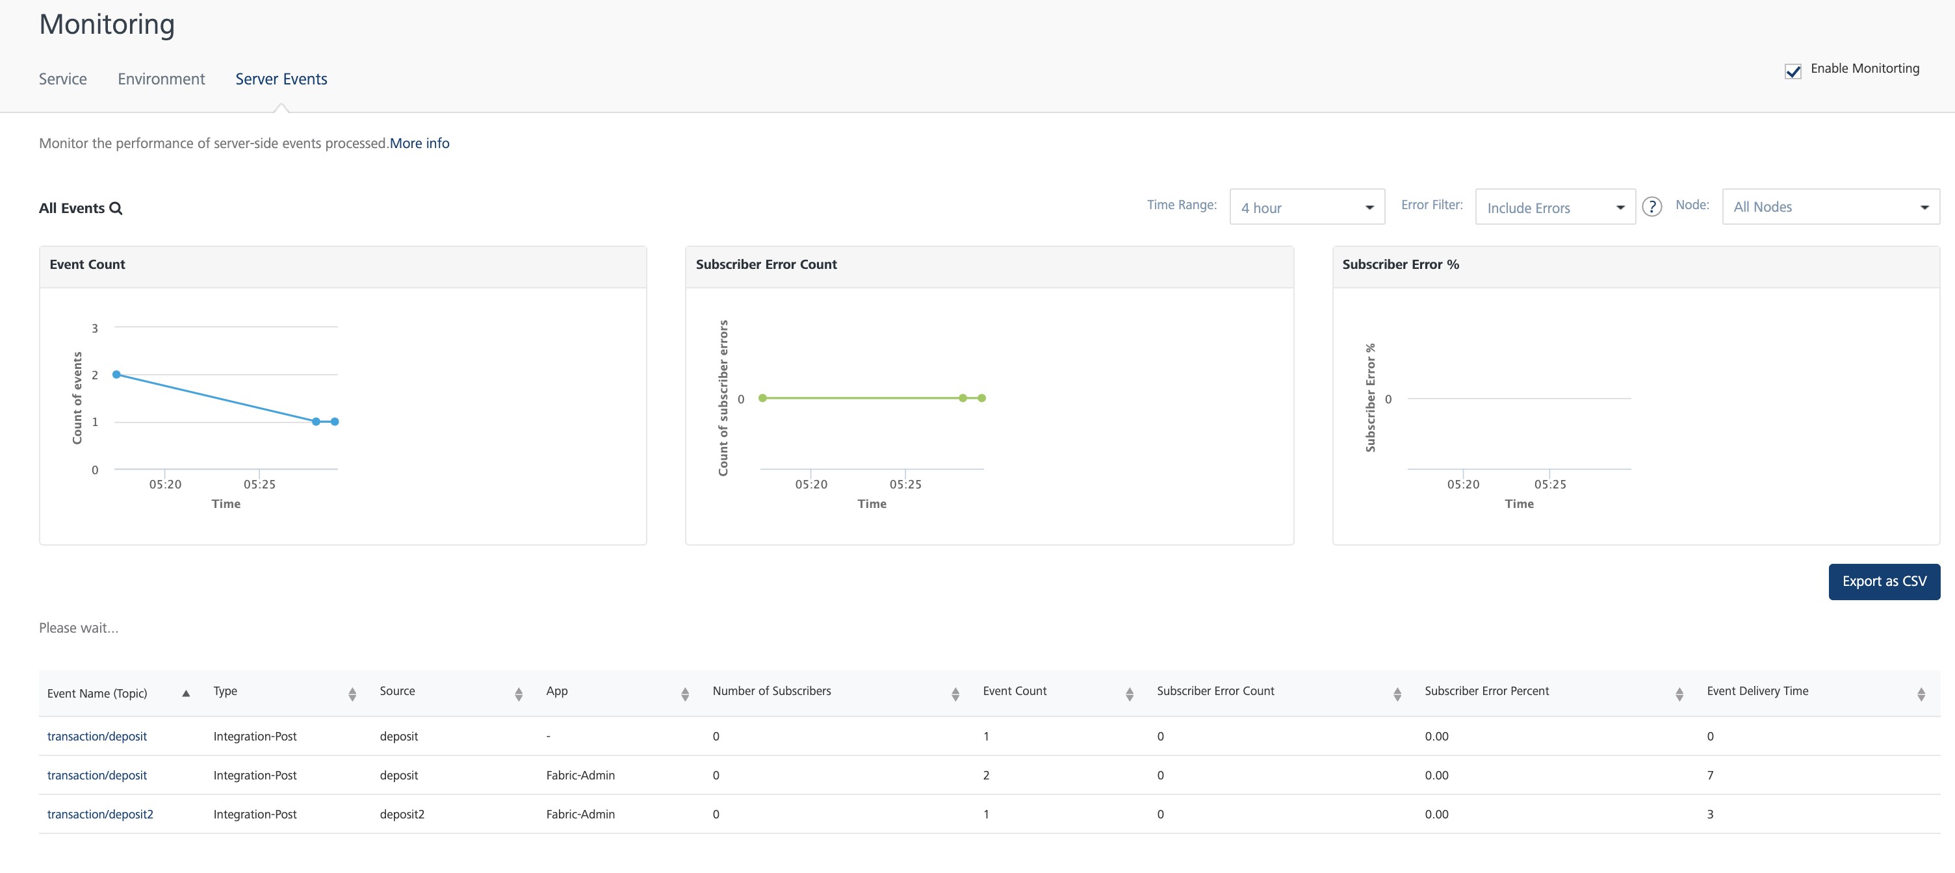
Task: Toggle the Enable Monitoring checkbox
Action: [1793, 71]
